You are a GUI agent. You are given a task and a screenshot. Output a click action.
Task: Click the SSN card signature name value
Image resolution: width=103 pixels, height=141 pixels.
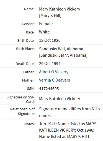(60, 99)
